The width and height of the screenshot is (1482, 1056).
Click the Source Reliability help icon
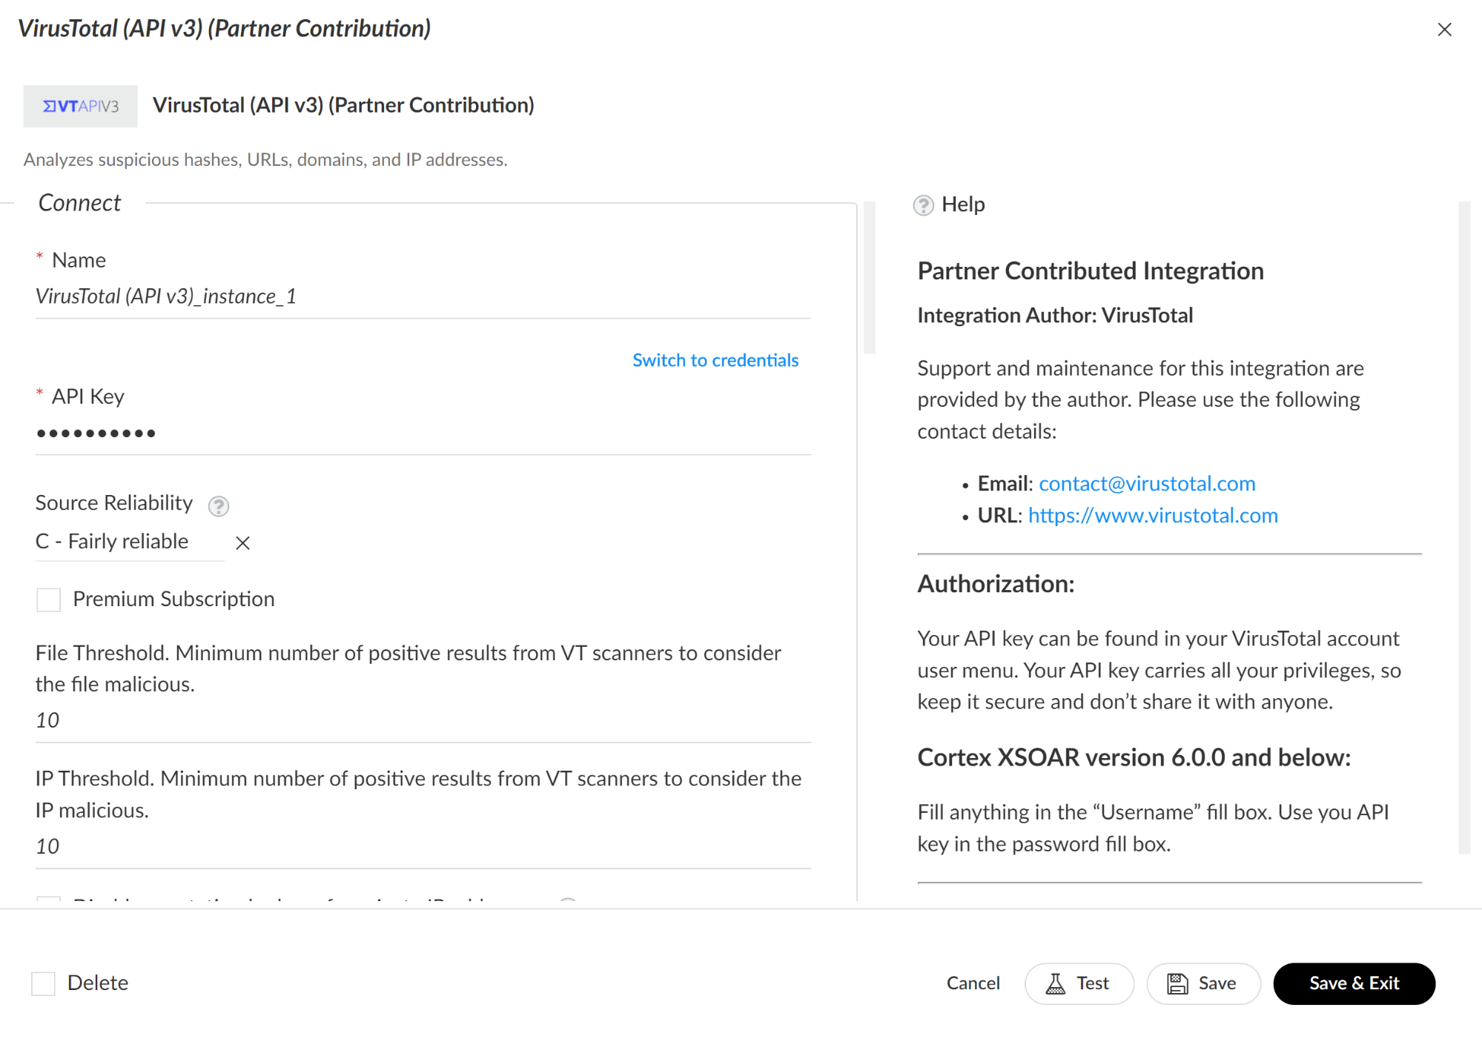coord(218,506)
